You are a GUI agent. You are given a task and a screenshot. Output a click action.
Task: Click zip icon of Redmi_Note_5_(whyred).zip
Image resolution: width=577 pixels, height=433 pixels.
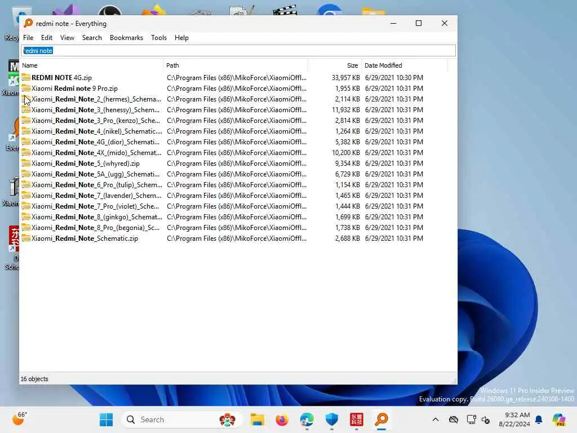pos(26,163)
